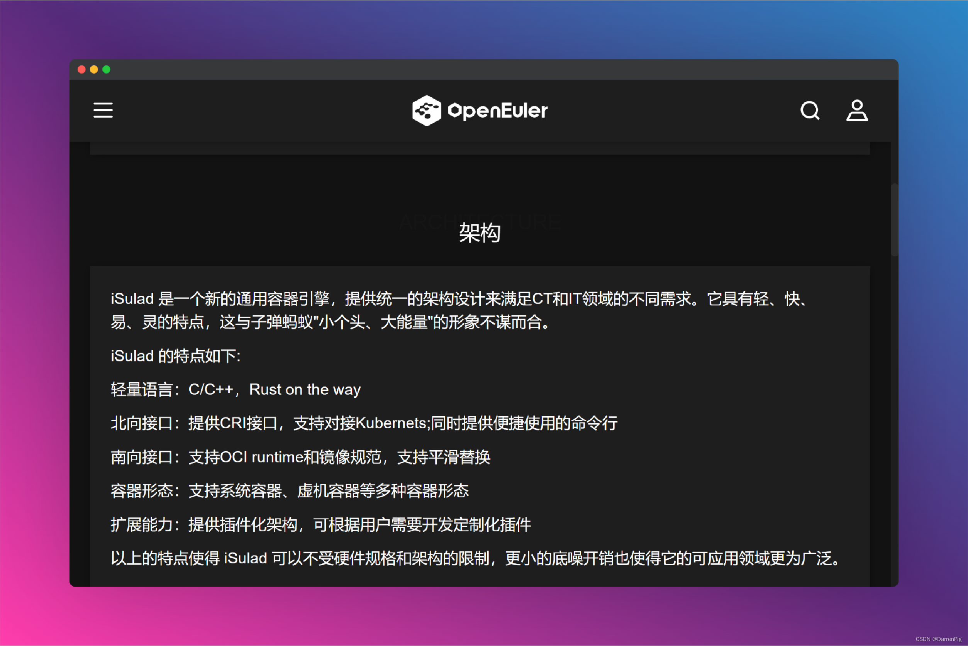Click the paragraph starting with 以上的特点使得
Image resolution: width=968 pixels, height=646 pixels.
476,558
